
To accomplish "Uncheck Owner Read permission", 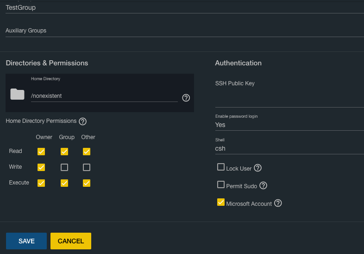I will tap(41, 152).
